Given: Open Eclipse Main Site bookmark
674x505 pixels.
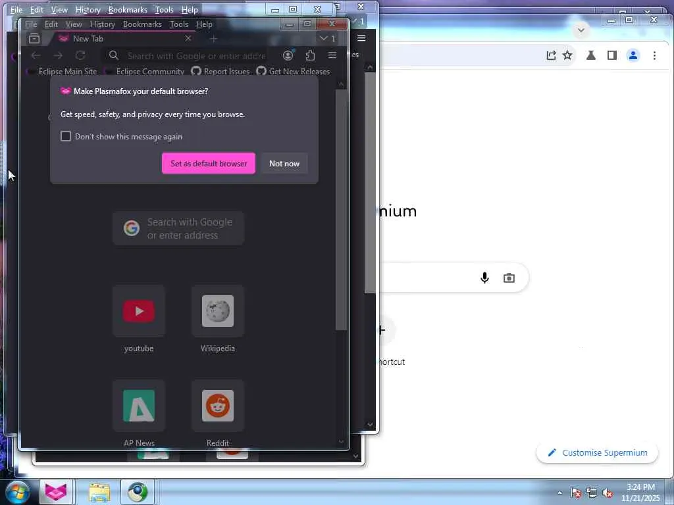Looking at the screenshot, I should 63,72.
